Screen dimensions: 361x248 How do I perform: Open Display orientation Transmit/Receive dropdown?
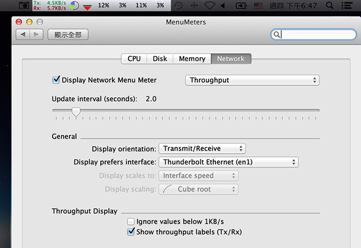tap(202, 149)
